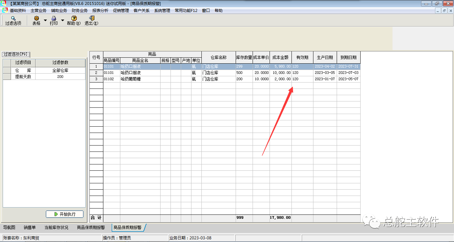Open the 基础资料 menu
This screenshot has height=242, width=454.
point(18,11)
